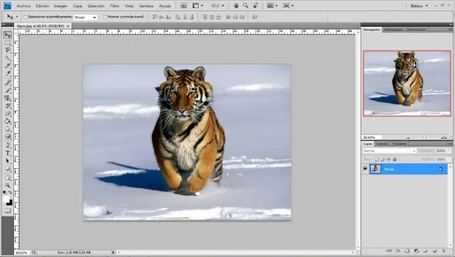Image resolution: width=455 pixels, height=257 pixels.
Task: Switch to the Histograma tab
Action: 393,29
